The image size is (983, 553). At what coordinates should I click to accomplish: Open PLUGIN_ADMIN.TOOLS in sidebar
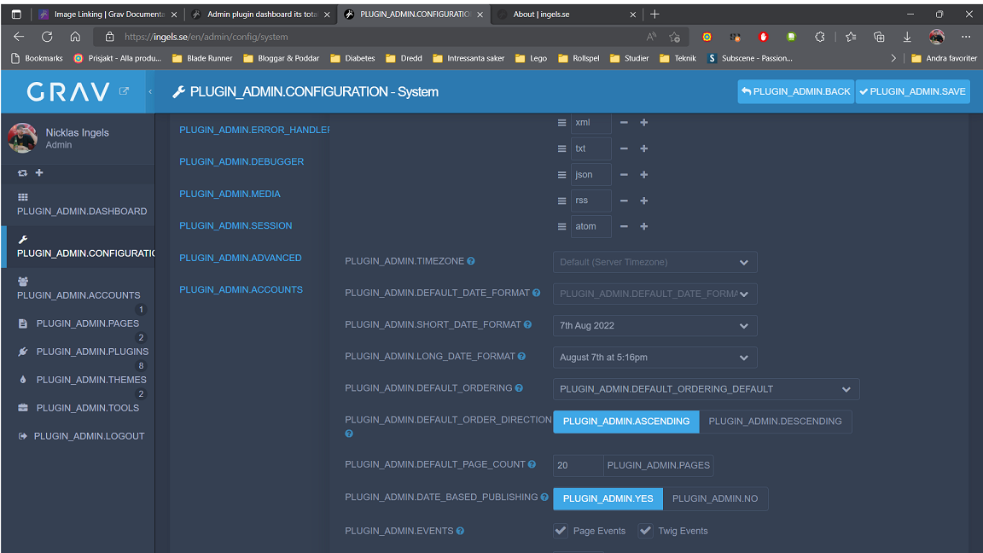coord(78,408)
